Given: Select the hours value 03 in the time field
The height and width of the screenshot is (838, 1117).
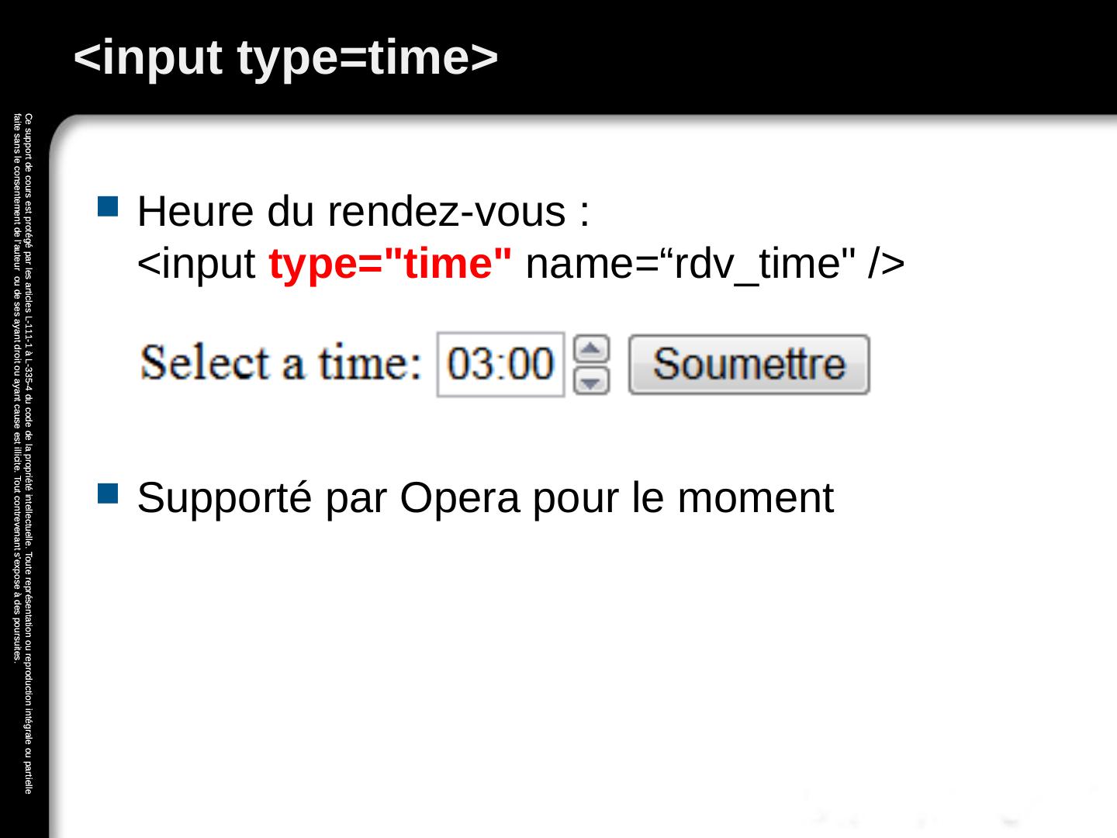Looking at the screenshot, I should [469, 365].
